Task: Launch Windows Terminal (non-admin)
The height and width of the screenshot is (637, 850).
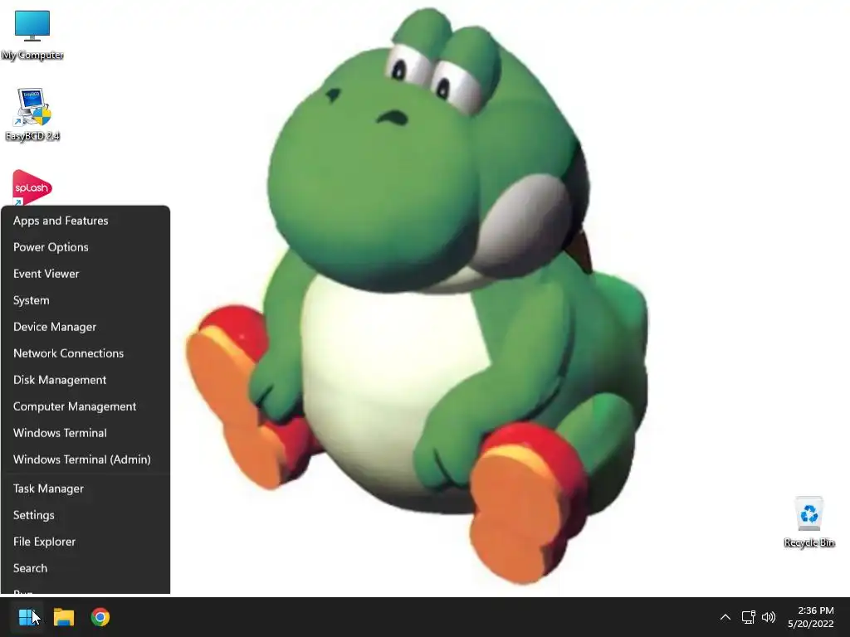Action: pyautogui.click(x=85, y=433)
